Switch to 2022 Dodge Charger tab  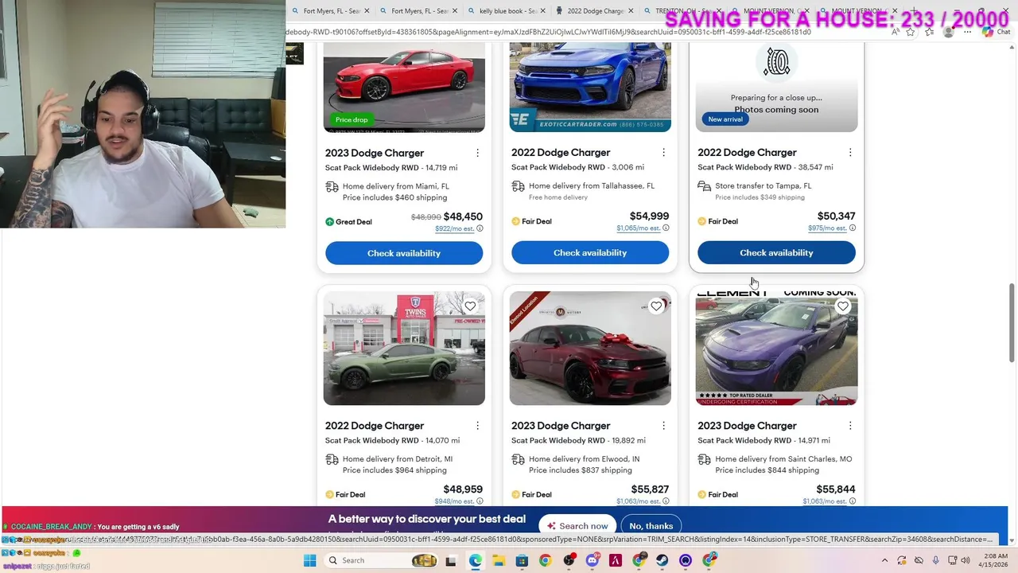click(595, 11)
